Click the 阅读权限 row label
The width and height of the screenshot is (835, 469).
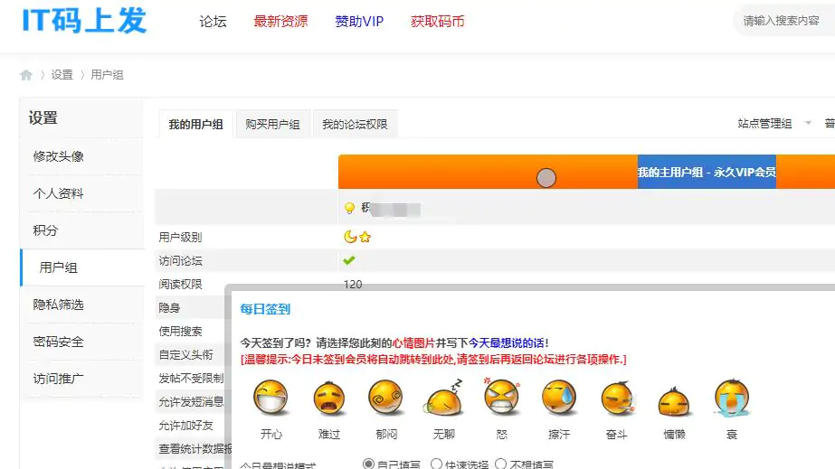[x=181, y=284]
